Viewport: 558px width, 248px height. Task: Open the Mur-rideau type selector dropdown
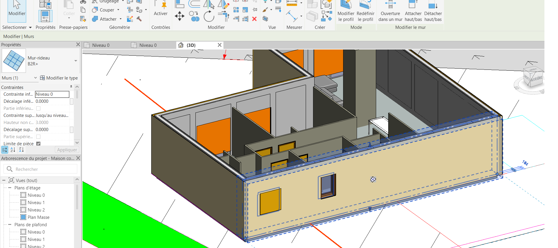(x=76, y=61)
